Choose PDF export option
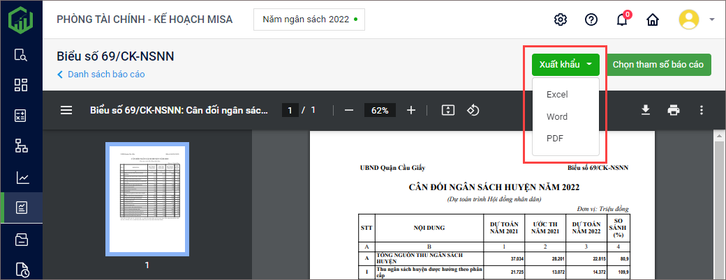This screenshot has width=726, height=280. [x=555, y=138]
